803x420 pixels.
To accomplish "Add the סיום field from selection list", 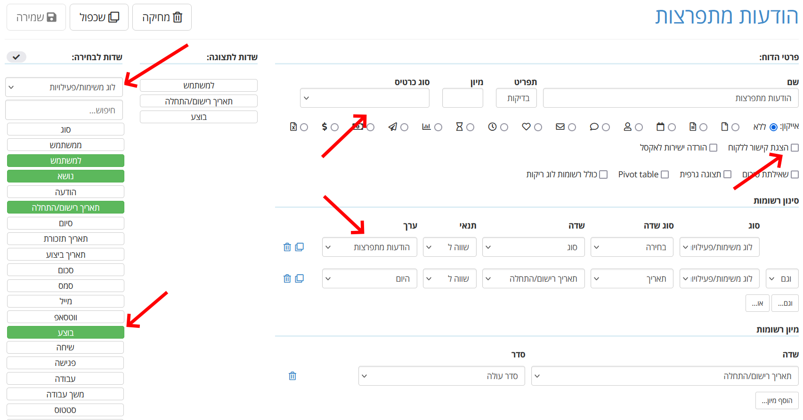I will [65, 223].
